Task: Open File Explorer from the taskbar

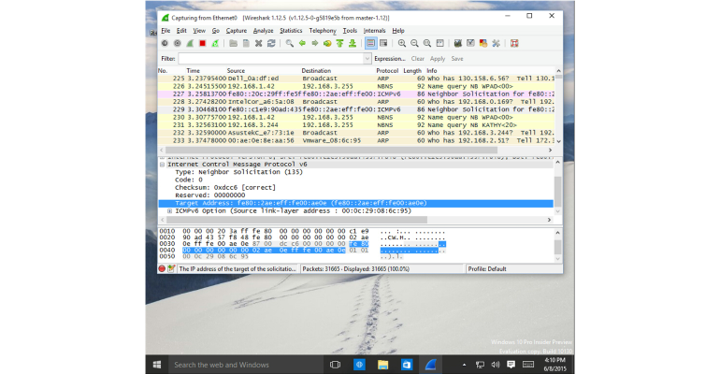Action: [x=383, y=365]
